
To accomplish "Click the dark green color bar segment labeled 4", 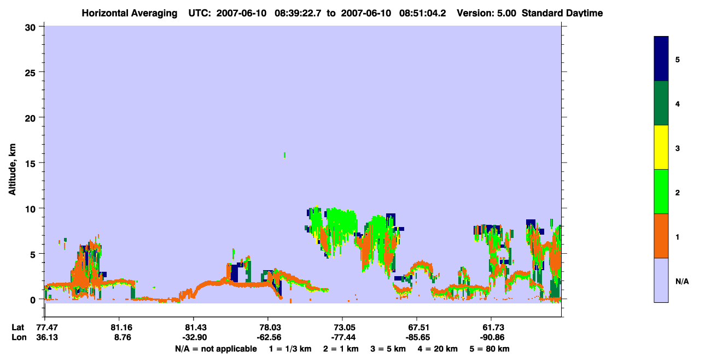I will (661, 103).
